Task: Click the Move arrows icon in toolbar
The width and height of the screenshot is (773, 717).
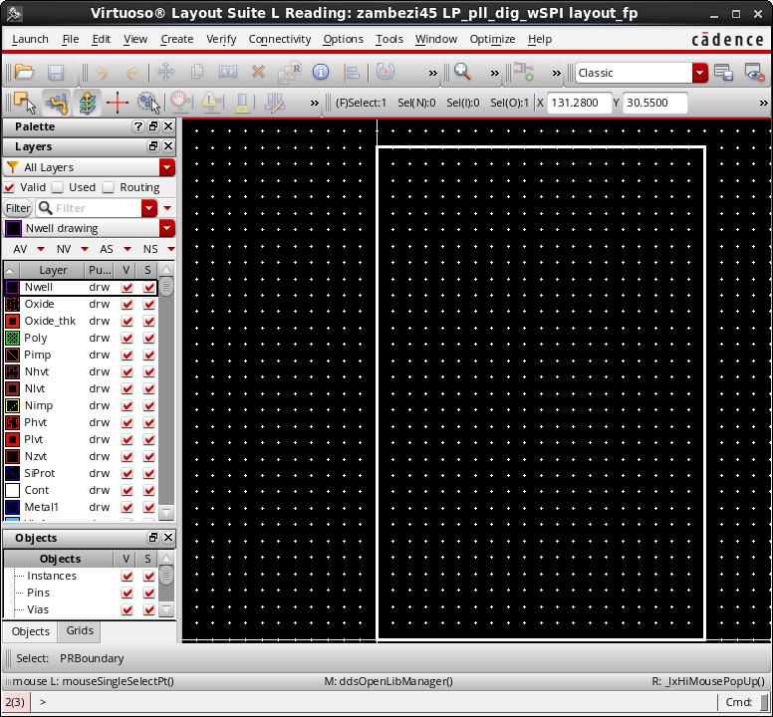Action: pyautogui.click(x=165, y=73)
